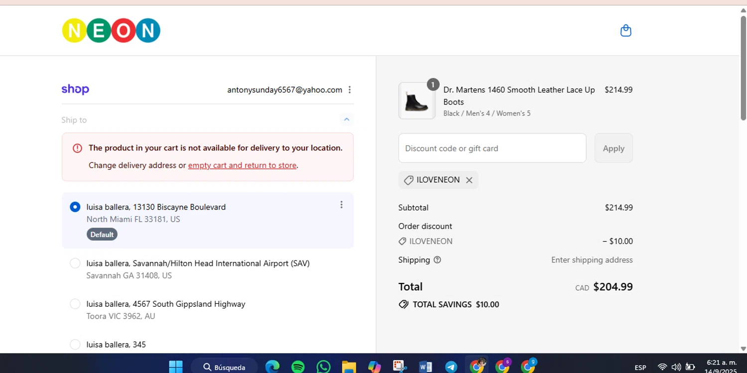
Task: Click the product price $214.99 beside the title
Action: 619,90
